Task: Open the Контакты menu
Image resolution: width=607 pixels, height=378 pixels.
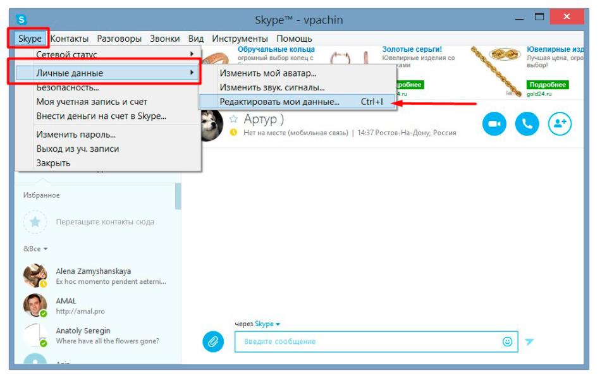Action: click(x=70, y=39)
